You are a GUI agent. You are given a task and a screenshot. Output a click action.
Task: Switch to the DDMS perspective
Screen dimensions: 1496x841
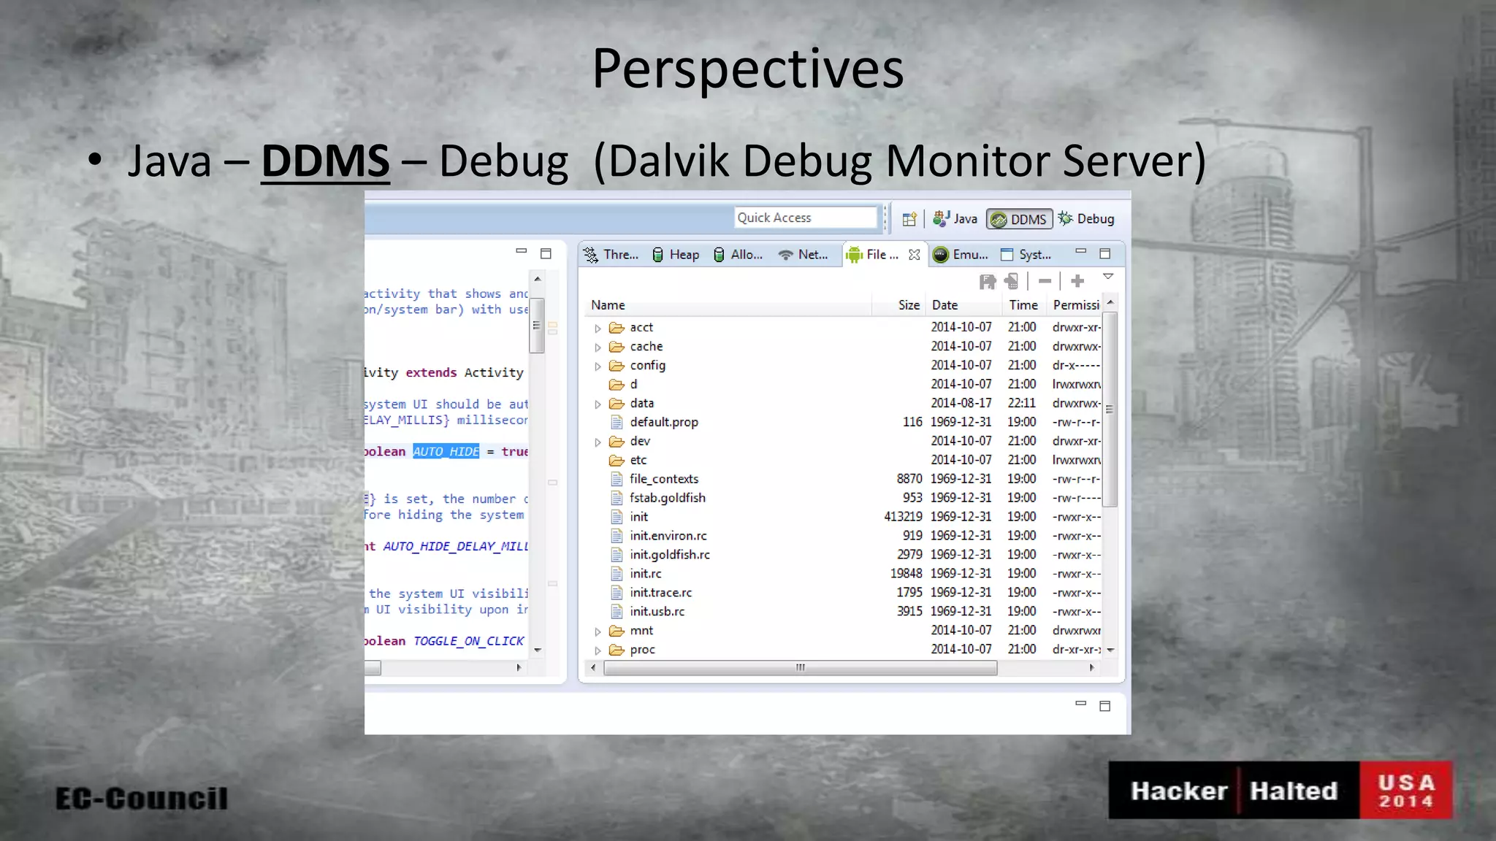(x=1019, y=219)
